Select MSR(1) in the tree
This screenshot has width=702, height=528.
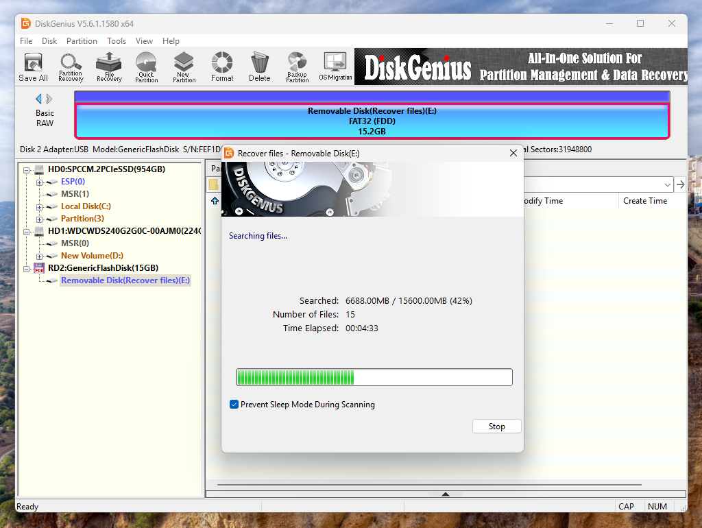(x=75, y=194)
